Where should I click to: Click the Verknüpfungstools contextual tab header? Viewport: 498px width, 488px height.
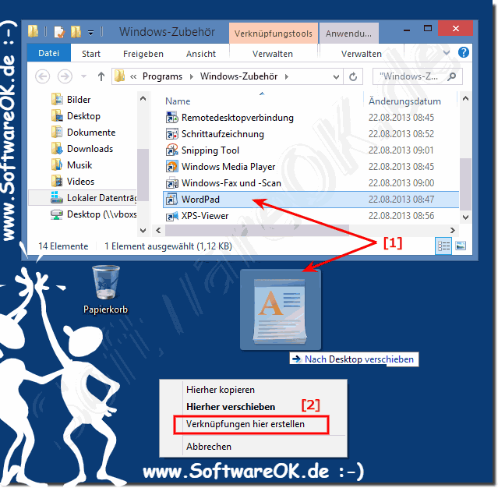tap(273, 34)
